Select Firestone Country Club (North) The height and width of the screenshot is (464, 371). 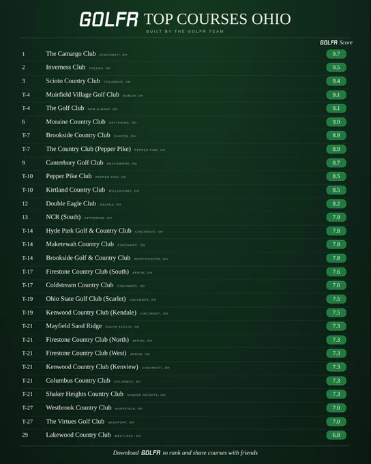pos(87,339)
